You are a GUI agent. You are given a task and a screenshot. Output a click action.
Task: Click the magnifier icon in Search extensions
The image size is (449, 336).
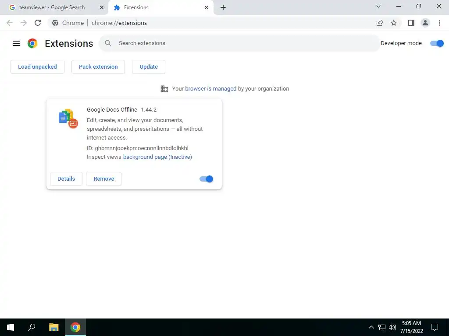(108, 43)
